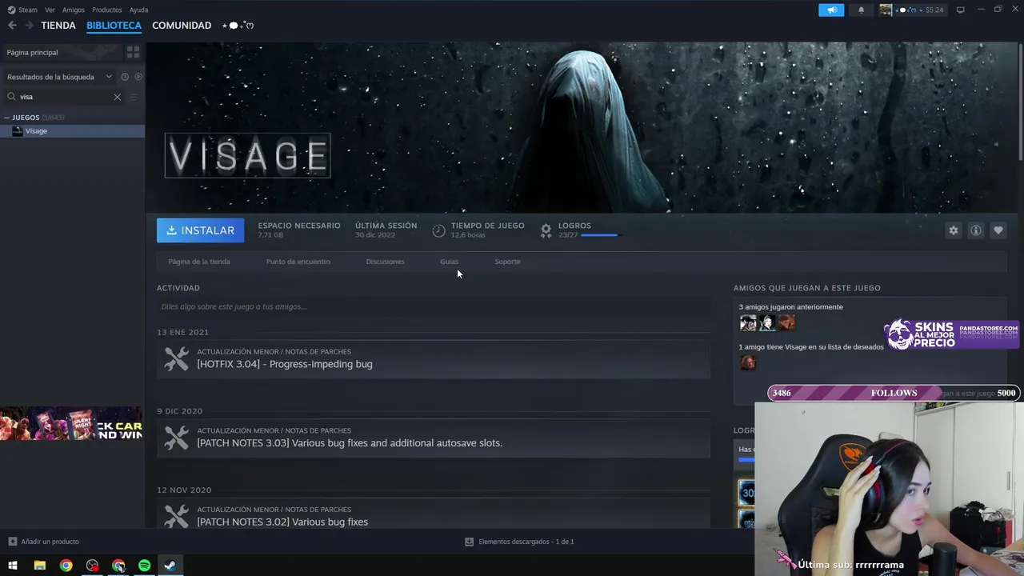Click the TIEMPO DE JUEGO clock icon
Viewport: 1024px width, 576px height.
point(438,230)
